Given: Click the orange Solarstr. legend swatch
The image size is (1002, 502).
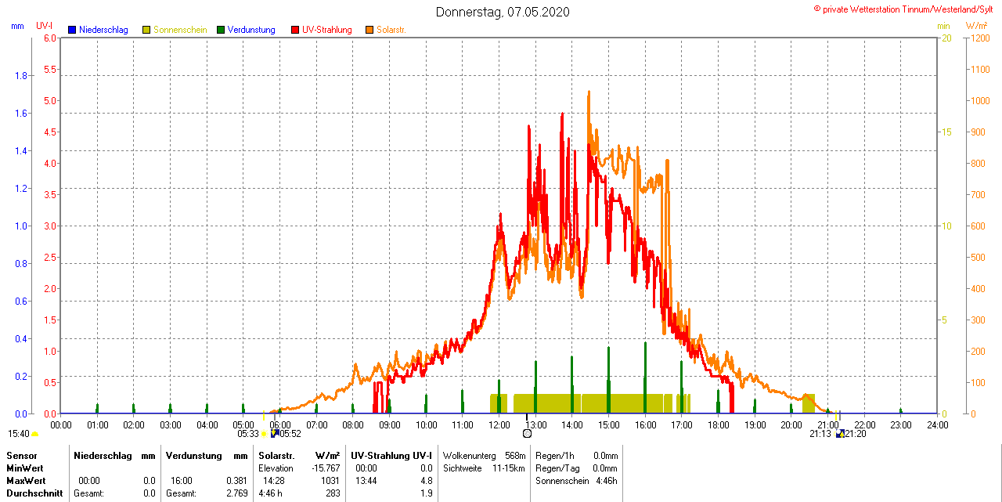Looking at the screenshot, I should [369, 30].
